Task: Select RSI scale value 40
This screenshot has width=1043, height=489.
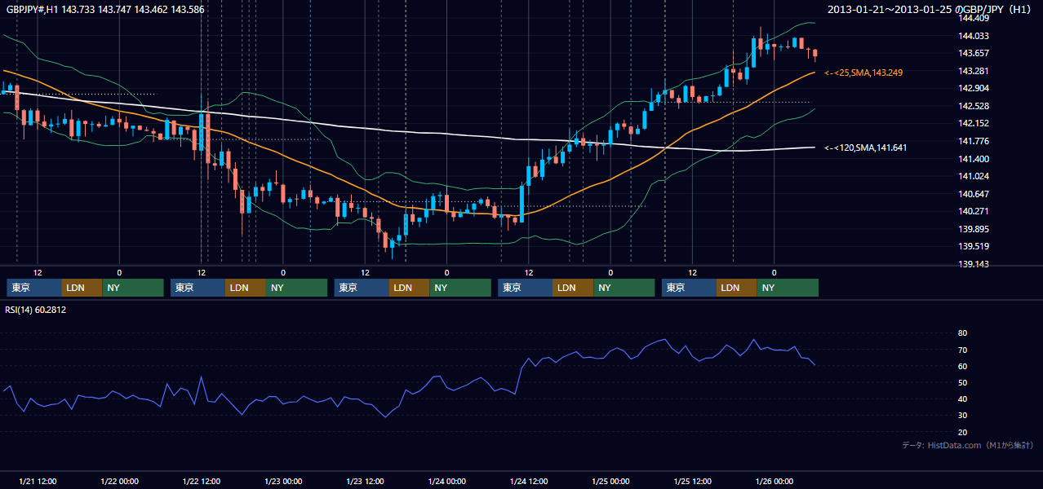Action: click(x=963, y=399)
